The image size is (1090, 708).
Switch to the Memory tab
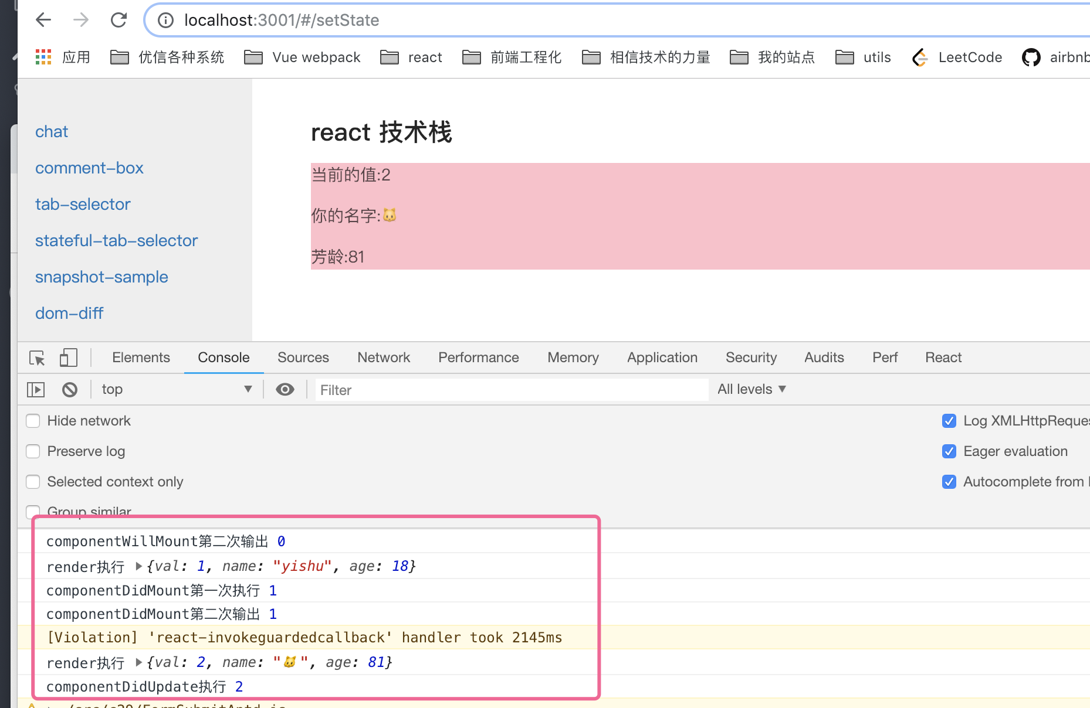coord(573,358)
